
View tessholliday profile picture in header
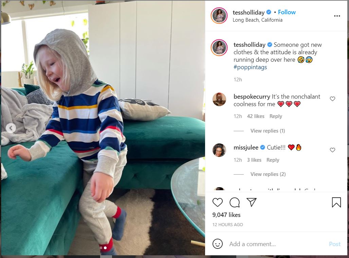click(x=219, y=16)
